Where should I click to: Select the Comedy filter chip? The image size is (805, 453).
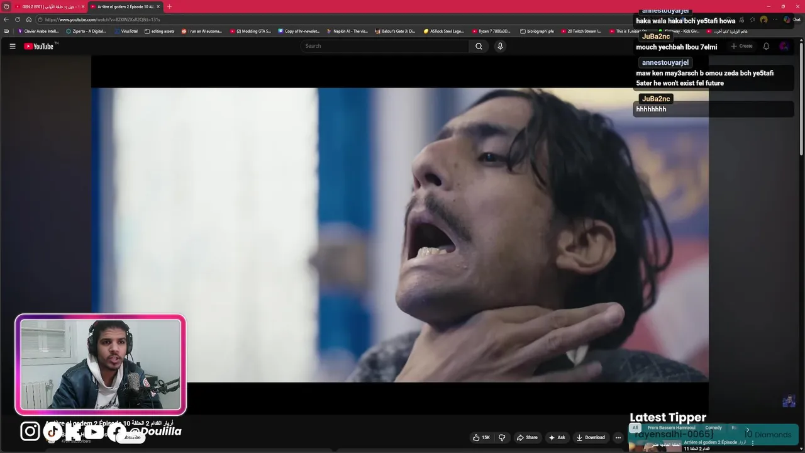(x=713, y=428)
